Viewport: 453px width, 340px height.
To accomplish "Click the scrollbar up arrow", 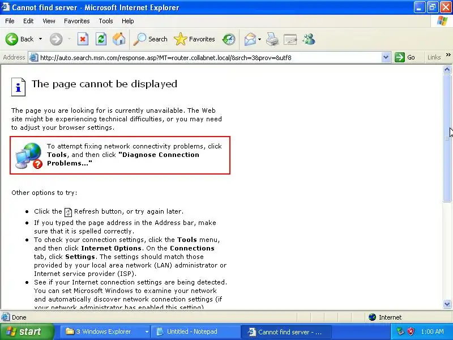I will [x=447, y=69].
